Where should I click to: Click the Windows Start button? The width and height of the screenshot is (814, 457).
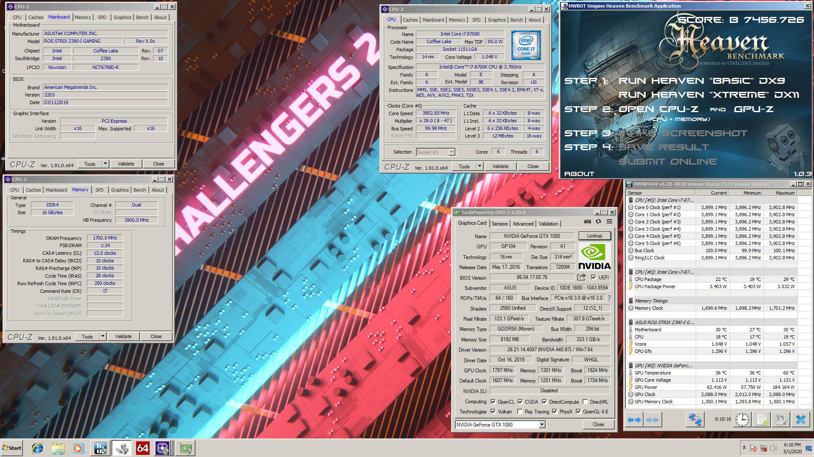click(12, 448)
